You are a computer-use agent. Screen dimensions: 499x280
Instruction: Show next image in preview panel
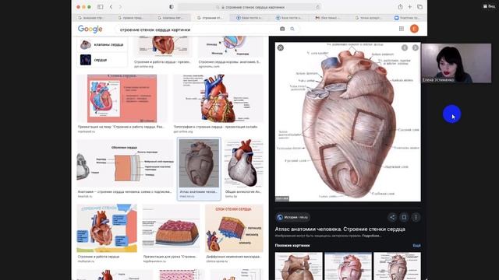(416, 47)
